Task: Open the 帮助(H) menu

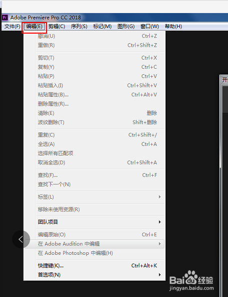Action: click(173, 26)
